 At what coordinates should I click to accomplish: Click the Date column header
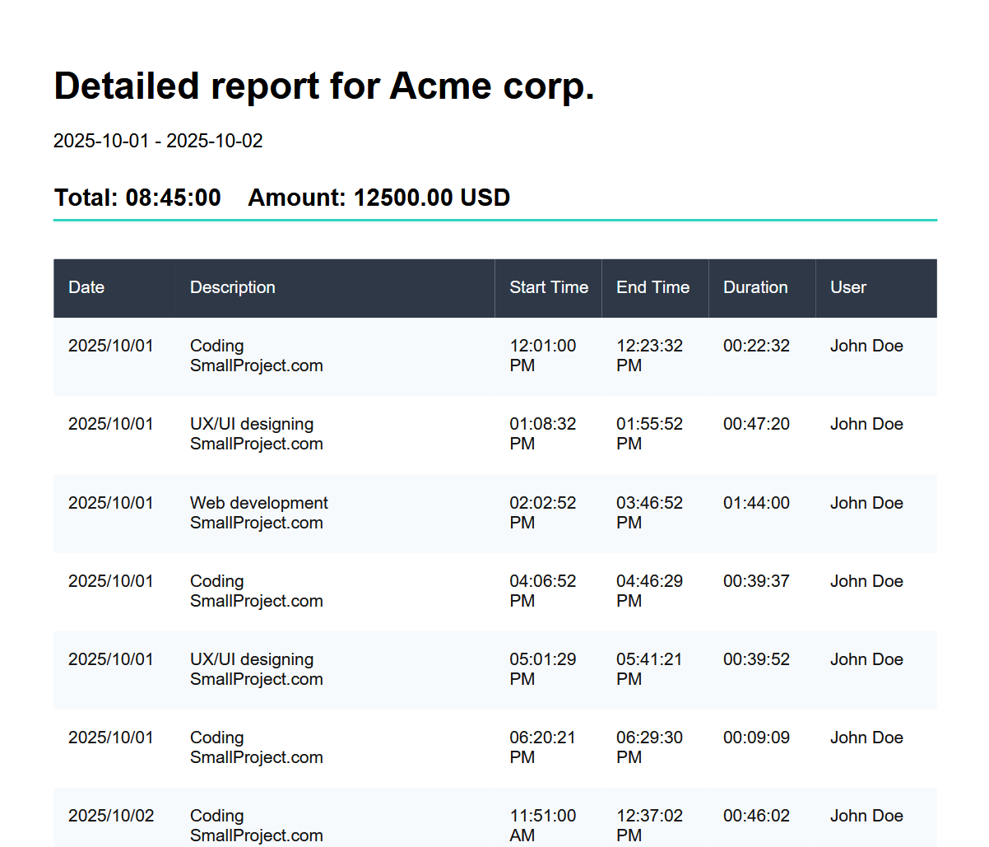[86, 287]
